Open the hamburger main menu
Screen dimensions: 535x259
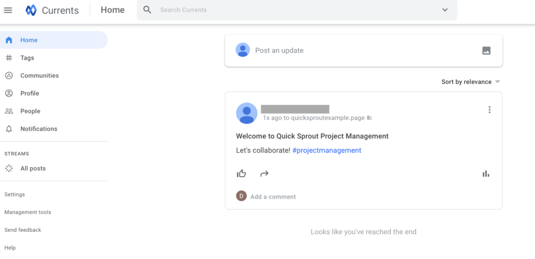click(x=8, y=10)
